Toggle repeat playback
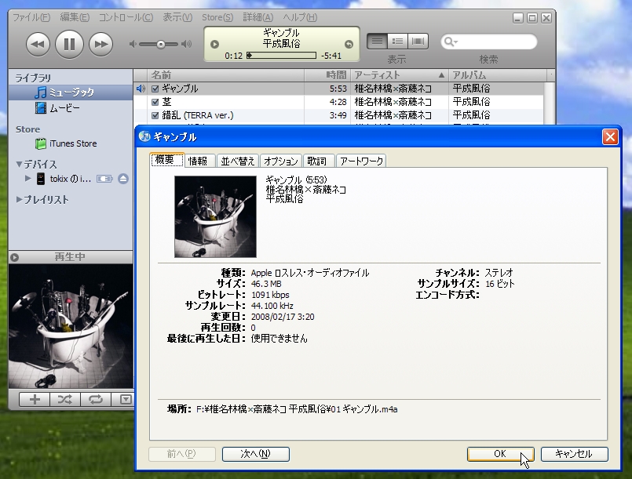Screen dimensions: 632x479 pyautogui.click(x=96, y=399)
